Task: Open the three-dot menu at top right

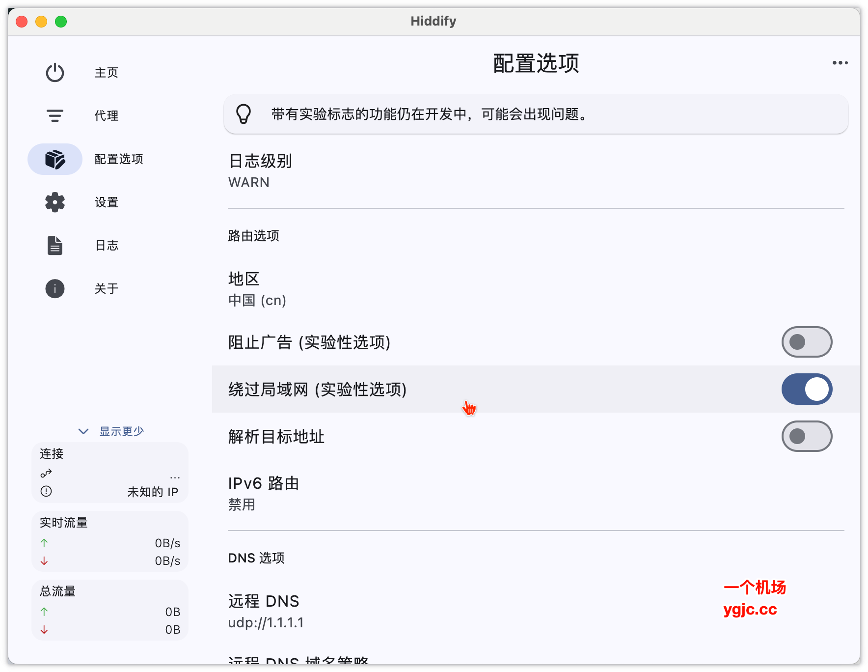Action: (x=840, y=62)
